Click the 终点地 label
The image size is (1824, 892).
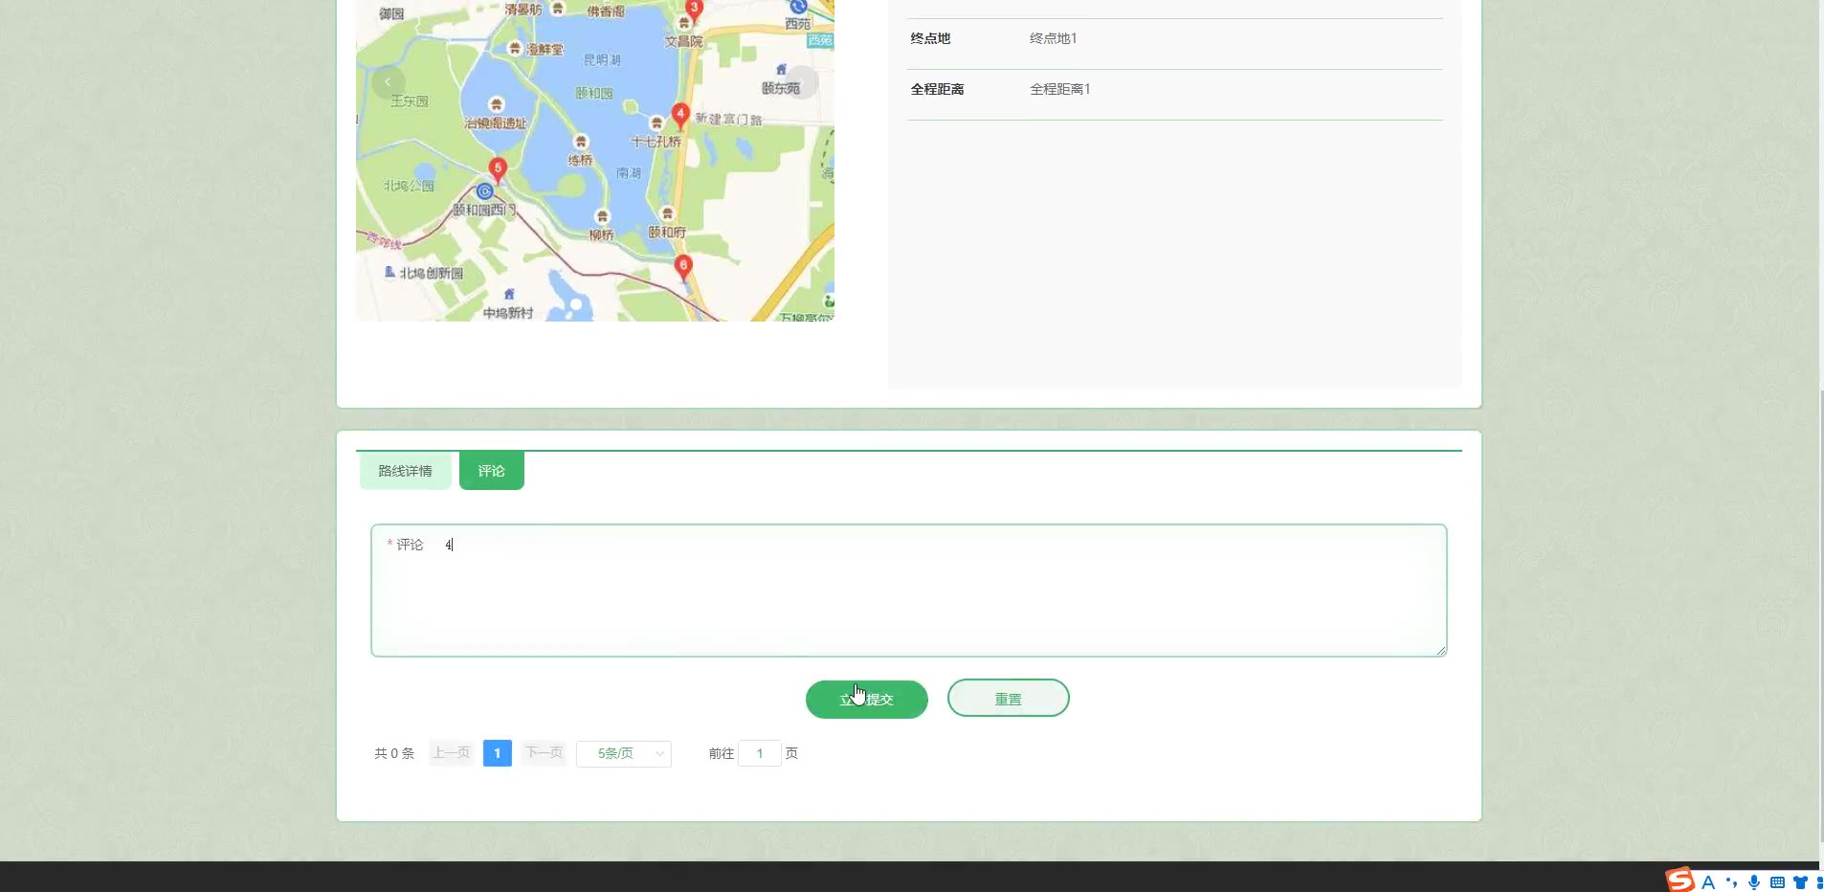coord(930,38)
